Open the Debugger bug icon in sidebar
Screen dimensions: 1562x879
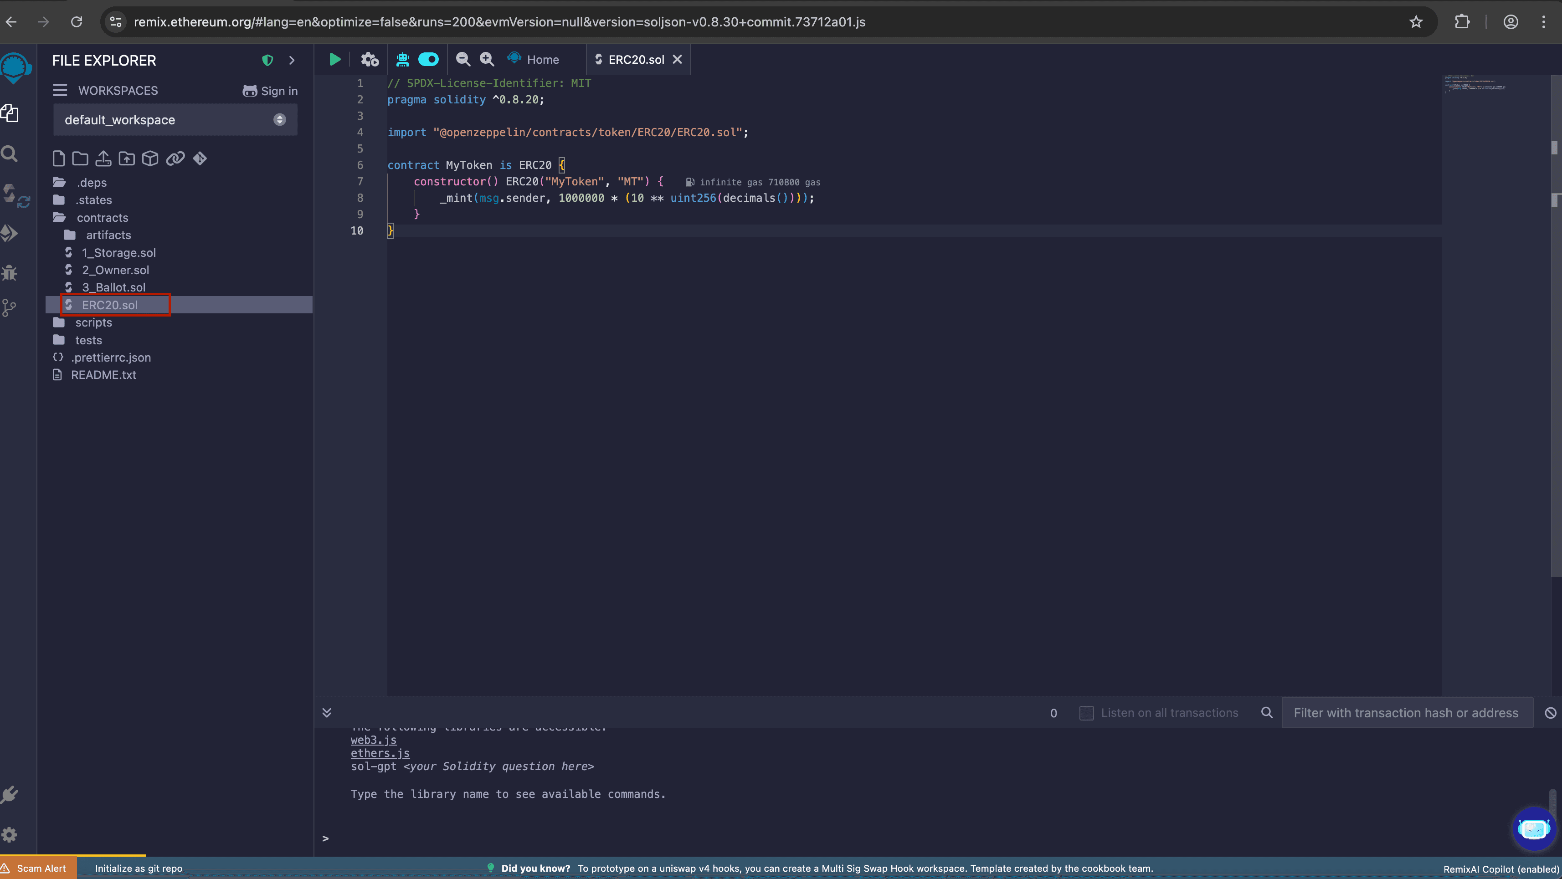pos(10,272)
